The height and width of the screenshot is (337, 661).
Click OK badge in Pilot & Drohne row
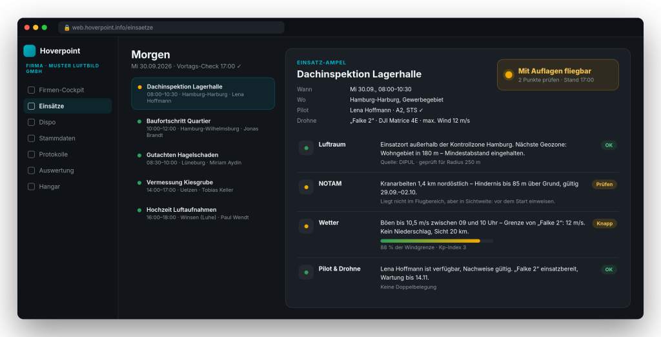pyautogui.click(x=609, y=269)
